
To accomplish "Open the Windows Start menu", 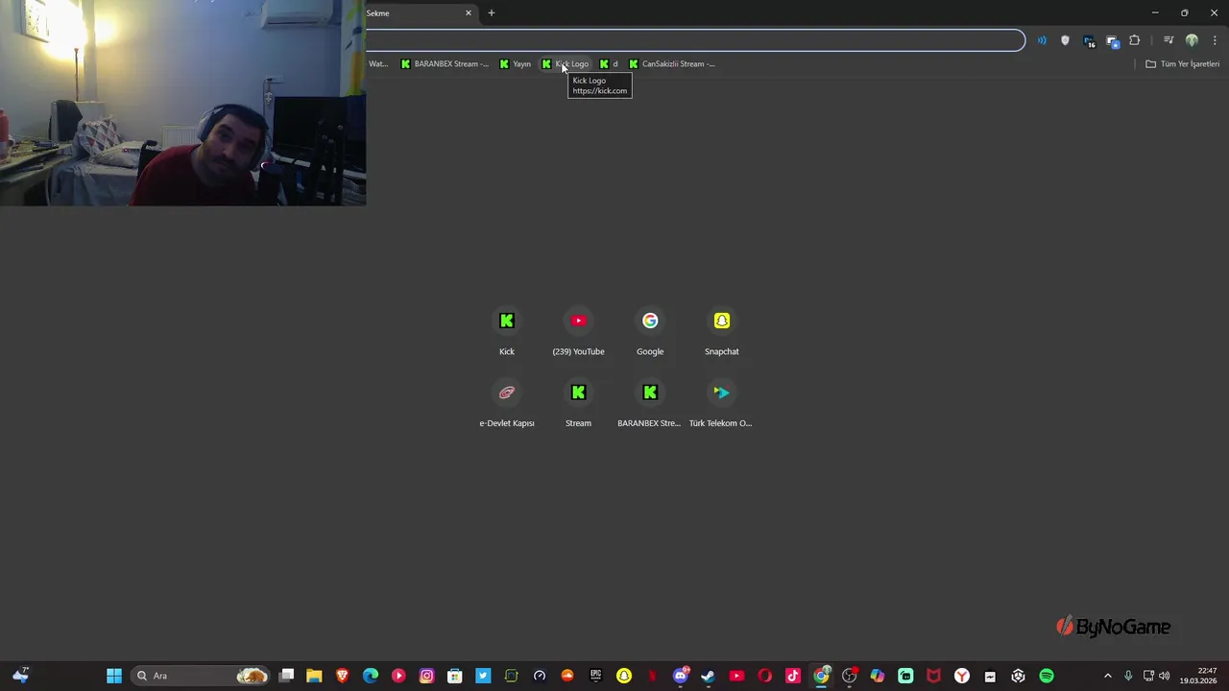I will (114, 676).
